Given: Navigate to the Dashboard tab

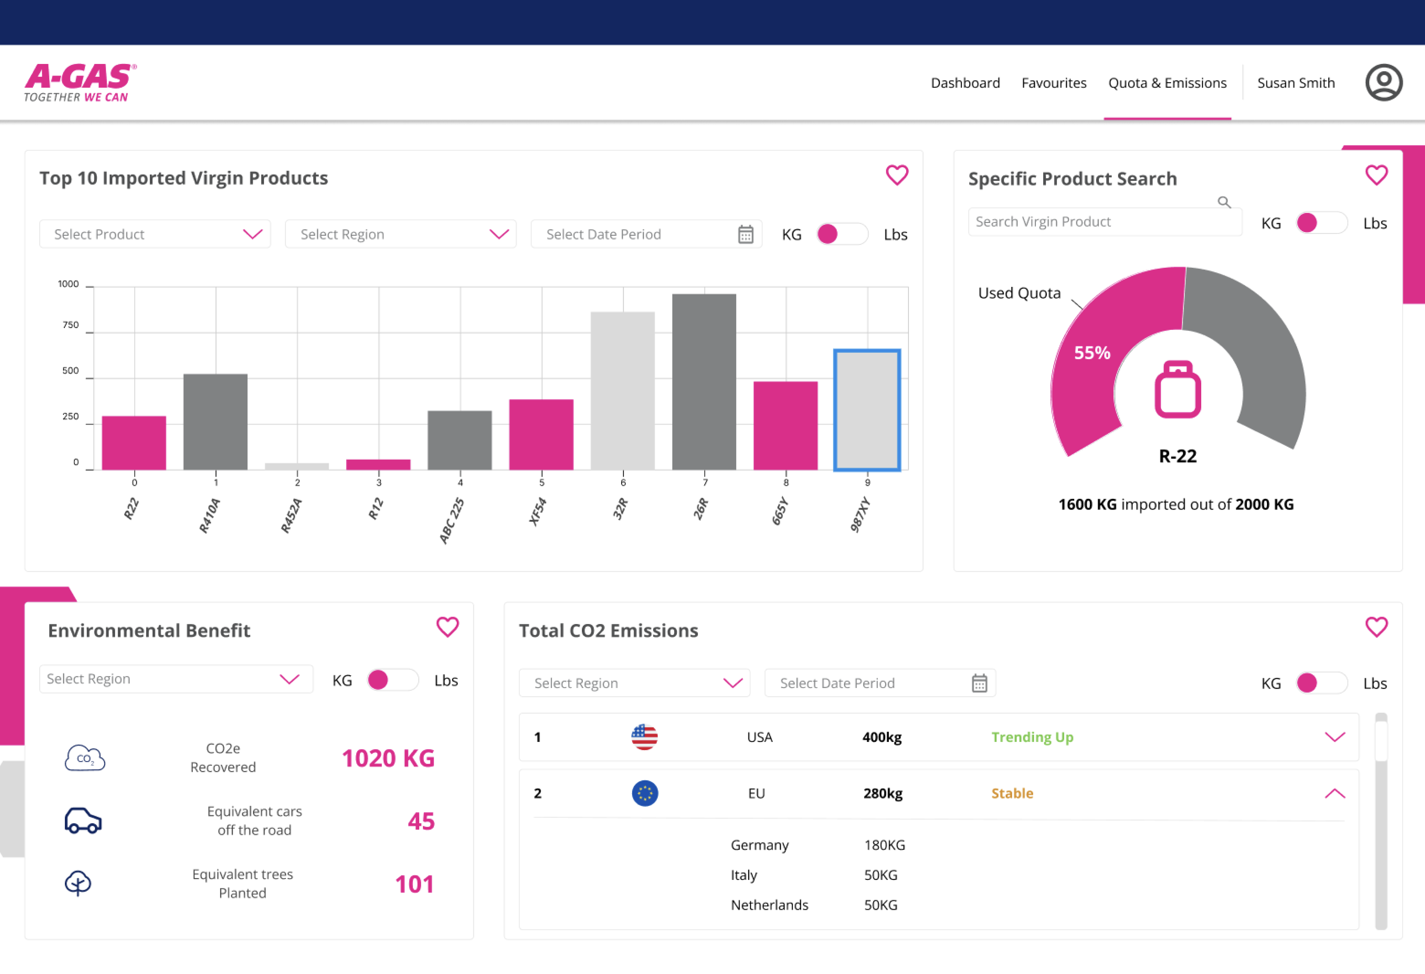Looking at the screenshot, I should [x=965, y=82].
